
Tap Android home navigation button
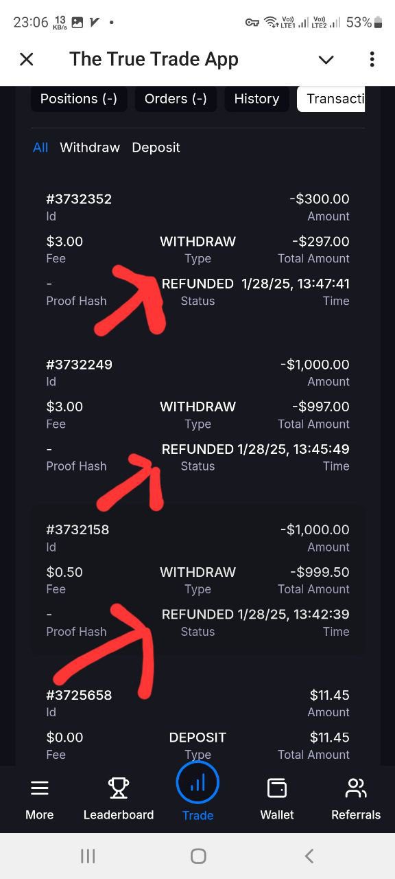click(198, 856)
